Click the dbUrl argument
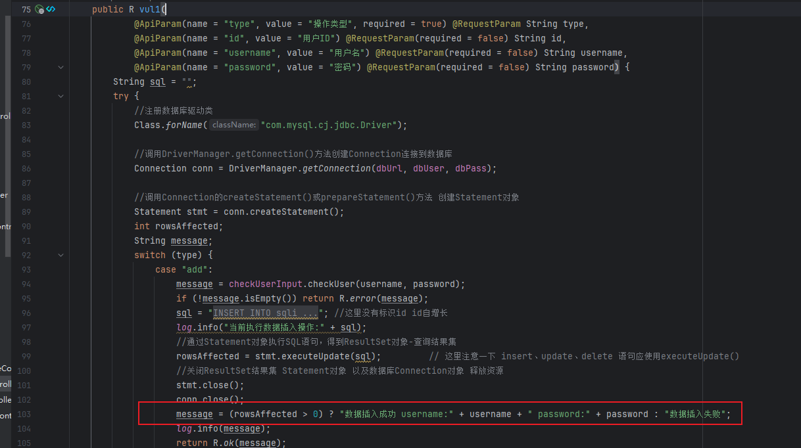Viewport: 801px width, 448px height. click(x=389, y=168)
